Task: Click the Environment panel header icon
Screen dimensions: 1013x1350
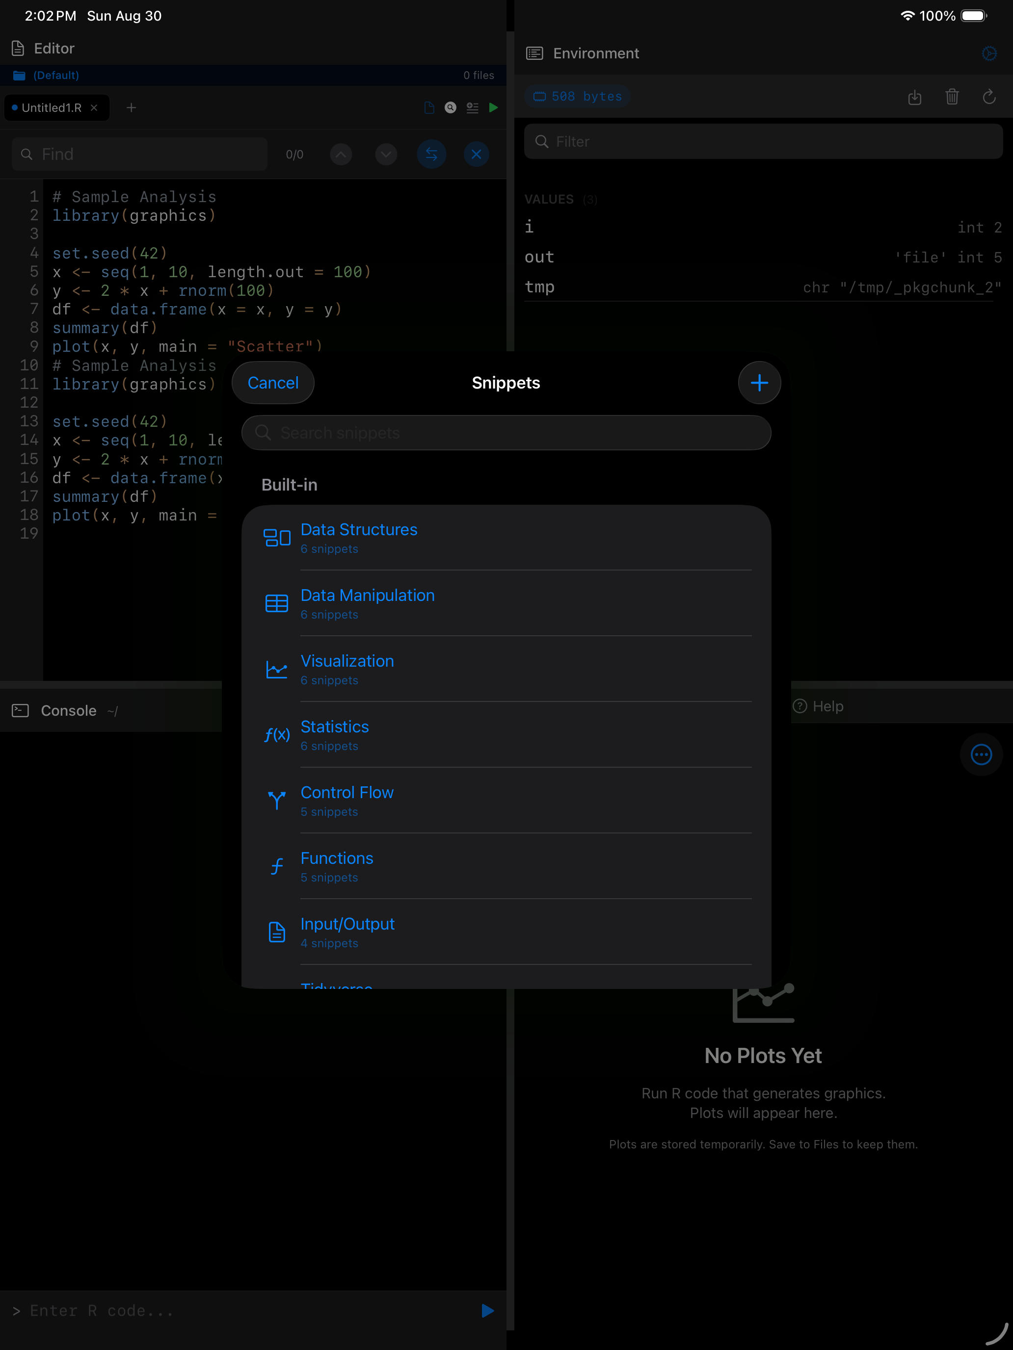Action: point(534,53)
